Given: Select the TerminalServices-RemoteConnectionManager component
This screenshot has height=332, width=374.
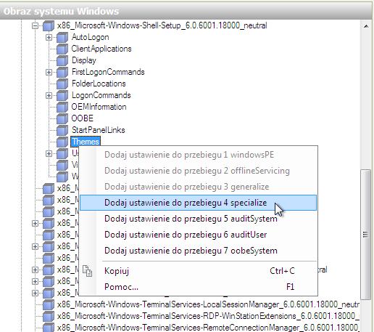Looking at the screenshot, I should point(208,328).
